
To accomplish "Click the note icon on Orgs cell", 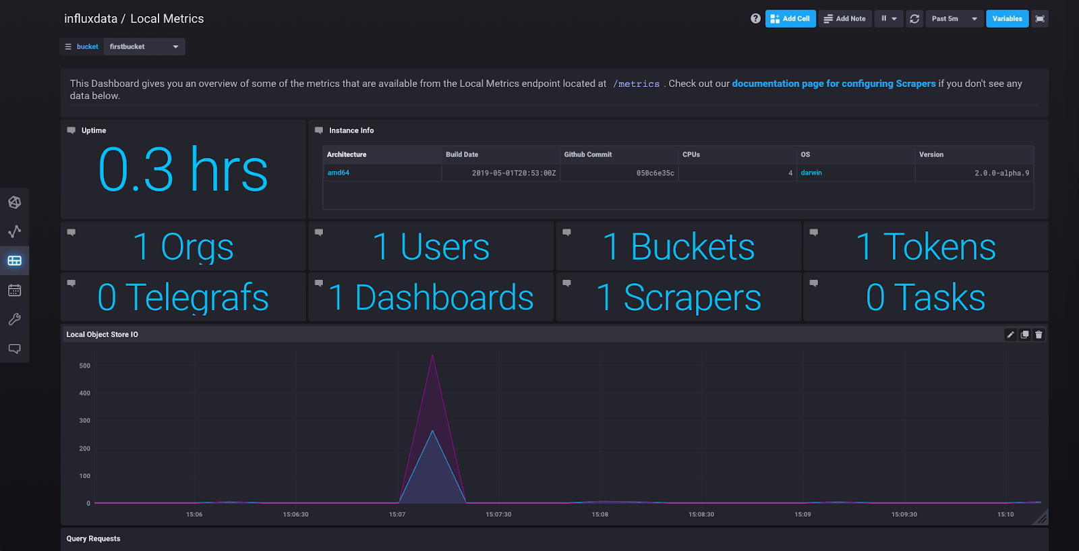I will click(x=71, y=232).
